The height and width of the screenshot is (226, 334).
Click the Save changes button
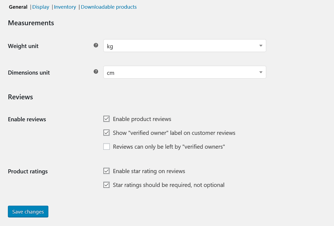pos(28,212)
